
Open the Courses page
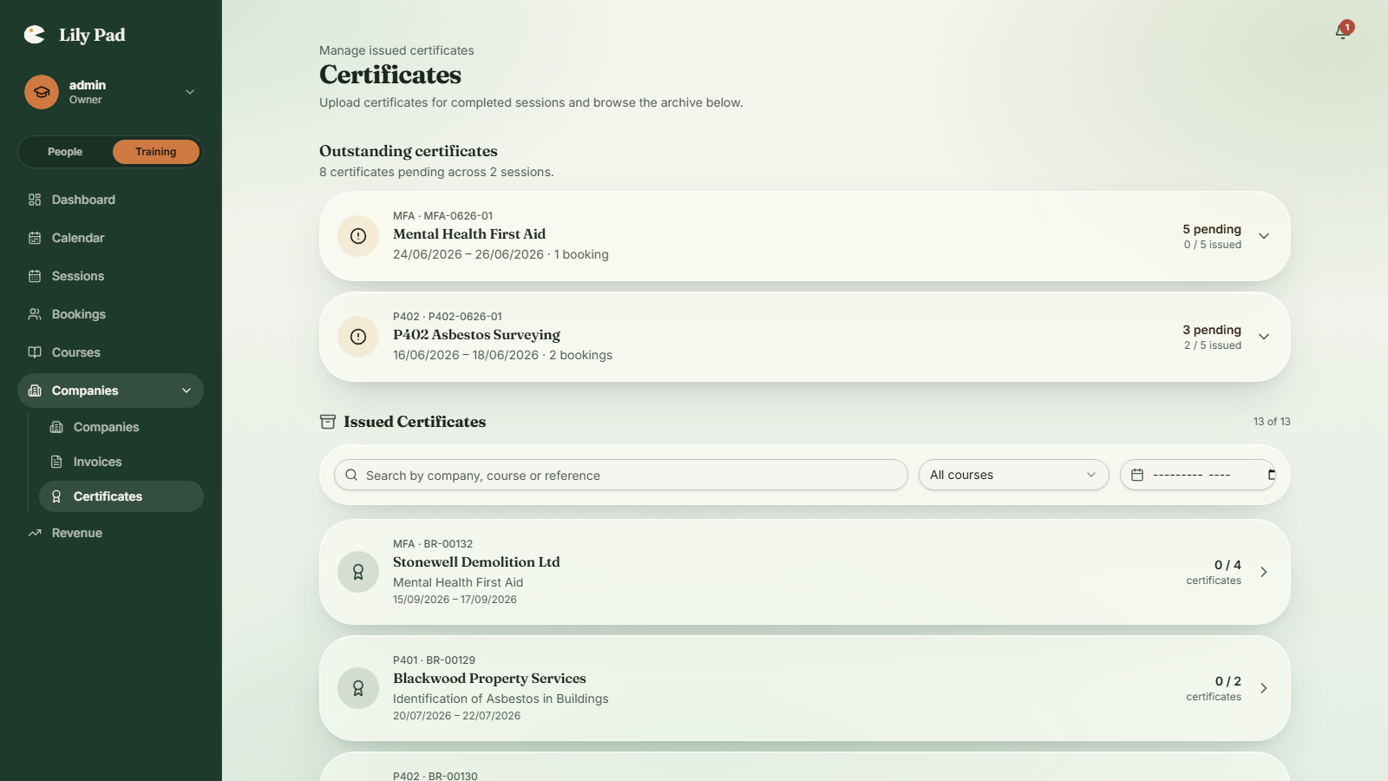(x=110, y=352)
